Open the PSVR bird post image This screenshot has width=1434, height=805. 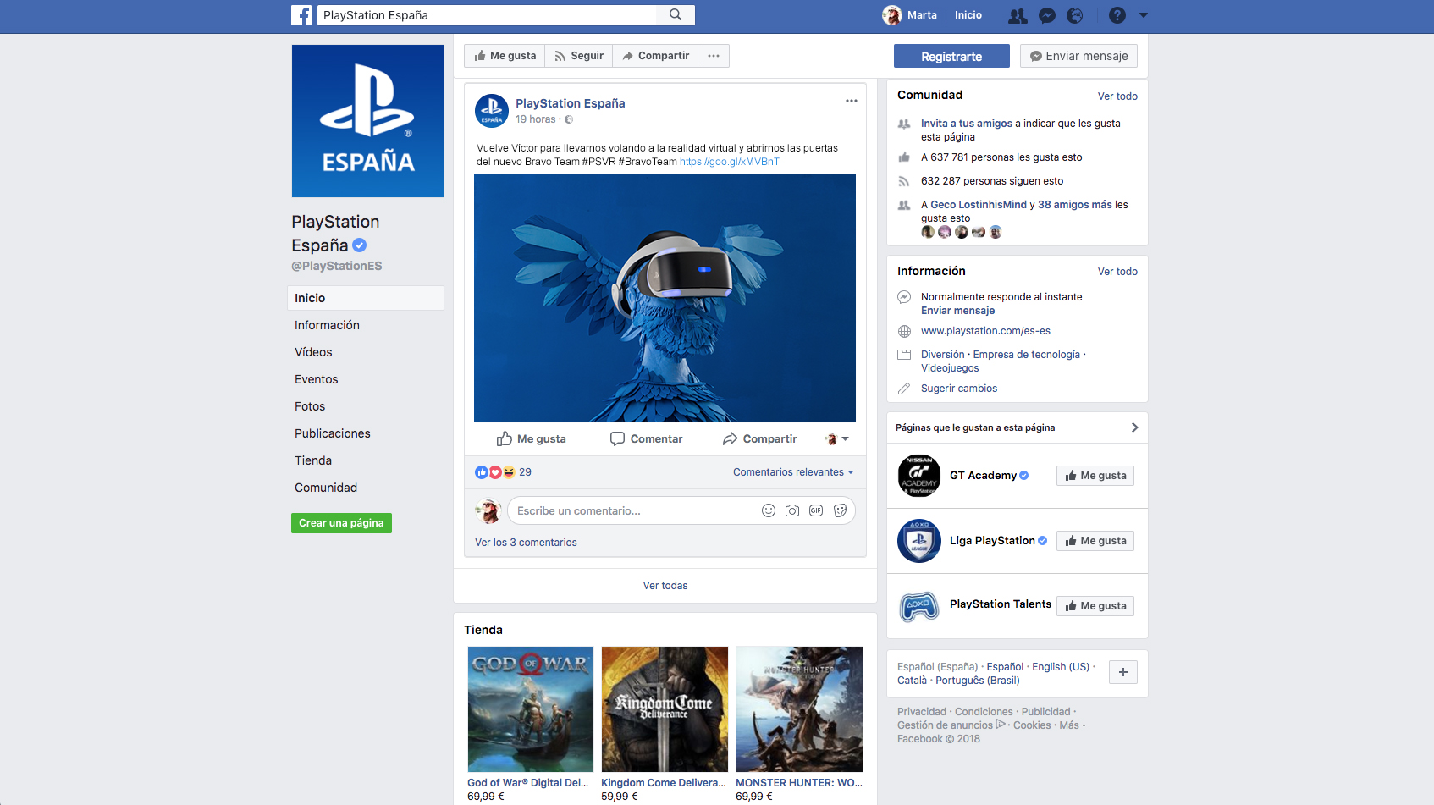point(665,298)
